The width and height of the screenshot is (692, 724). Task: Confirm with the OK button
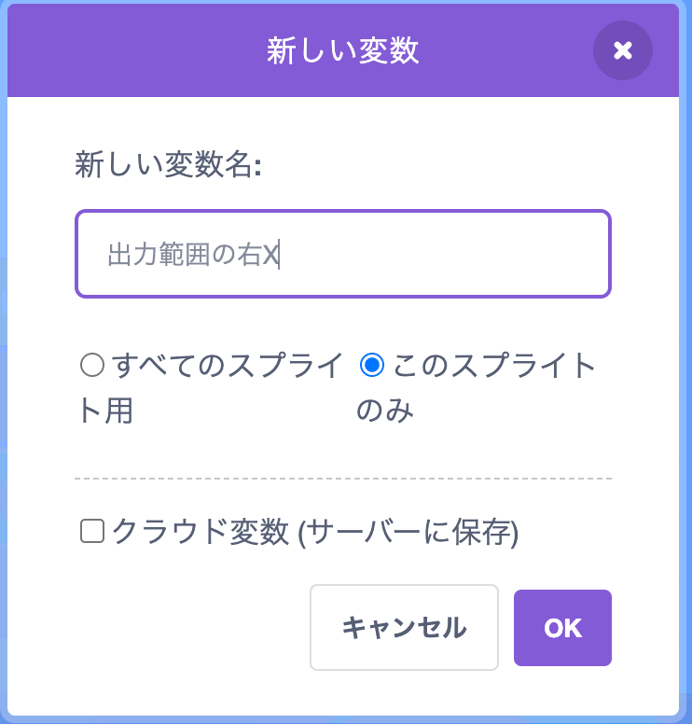tap(562, 628)
